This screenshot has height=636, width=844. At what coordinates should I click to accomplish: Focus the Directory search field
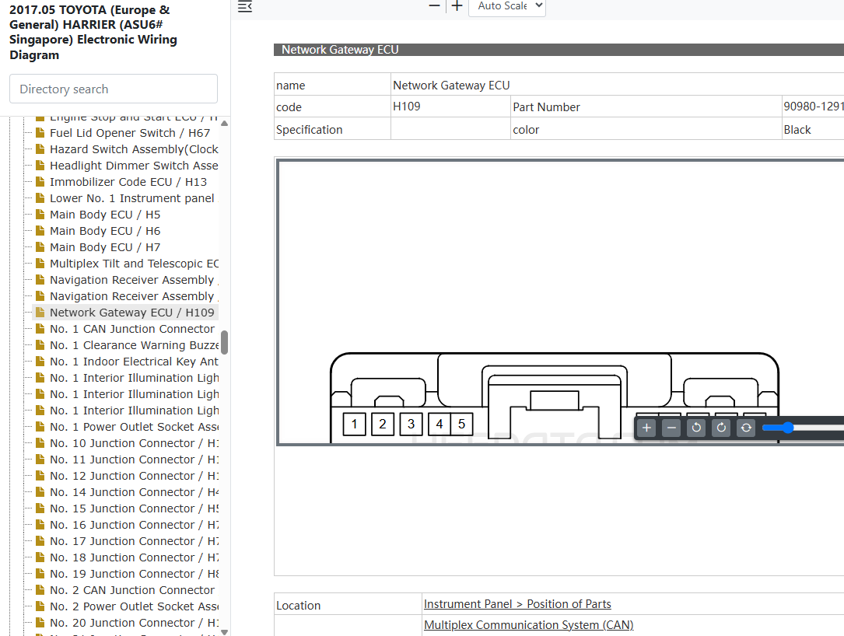114,89
